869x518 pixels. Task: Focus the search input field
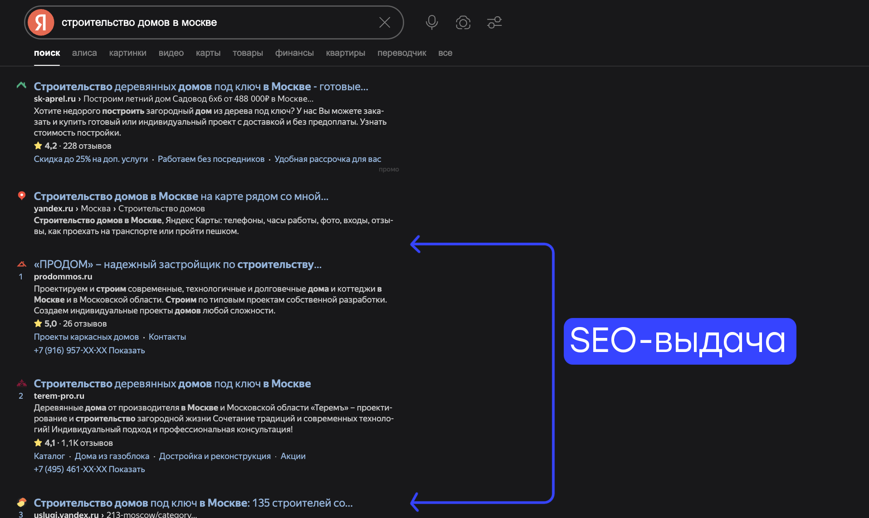pyautogui.click(x=213, y=23)
